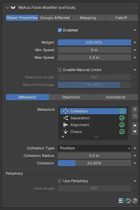The image size is (140, 210).
Task: Click the Cohesion Type keyframe dot
Action: coord(135,148)
